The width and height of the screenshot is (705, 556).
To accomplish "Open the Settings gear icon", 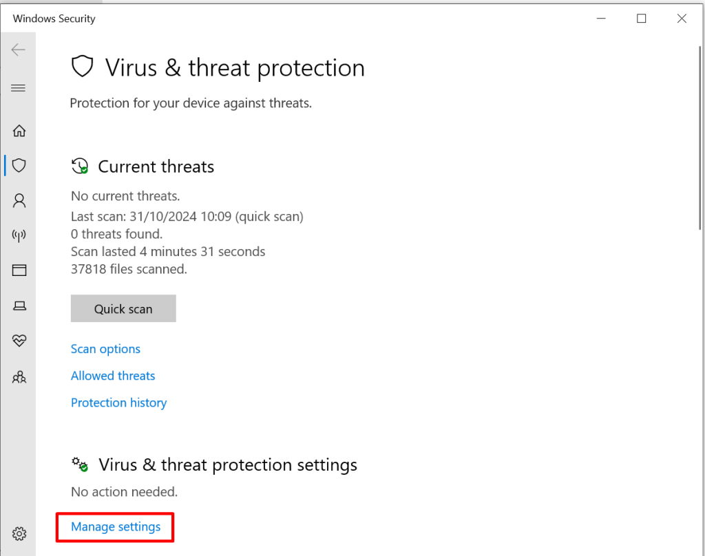I will tap(19, 533).
